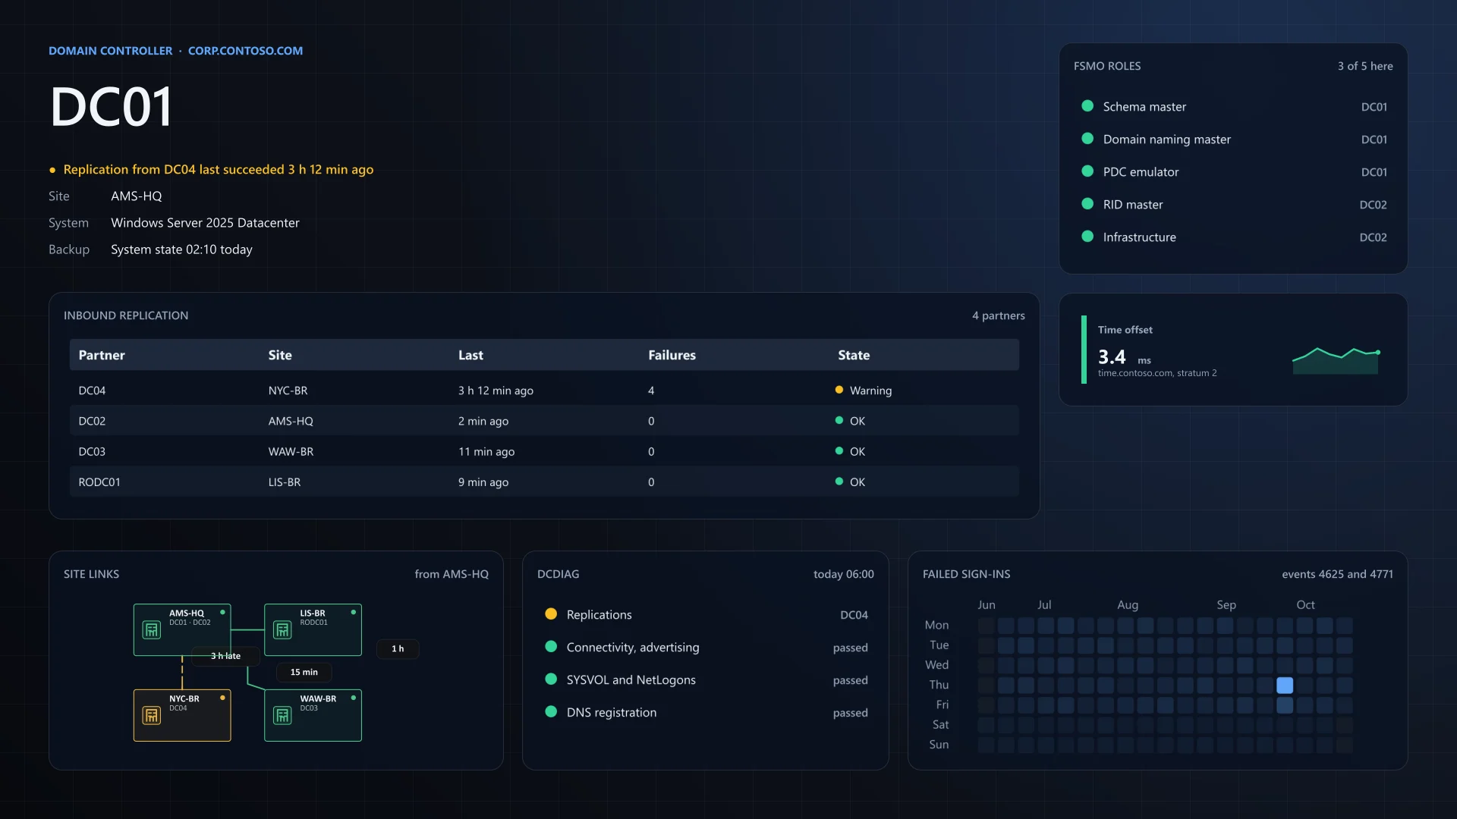Click the LIS-BR RODC01 server icon

[282, 630]
